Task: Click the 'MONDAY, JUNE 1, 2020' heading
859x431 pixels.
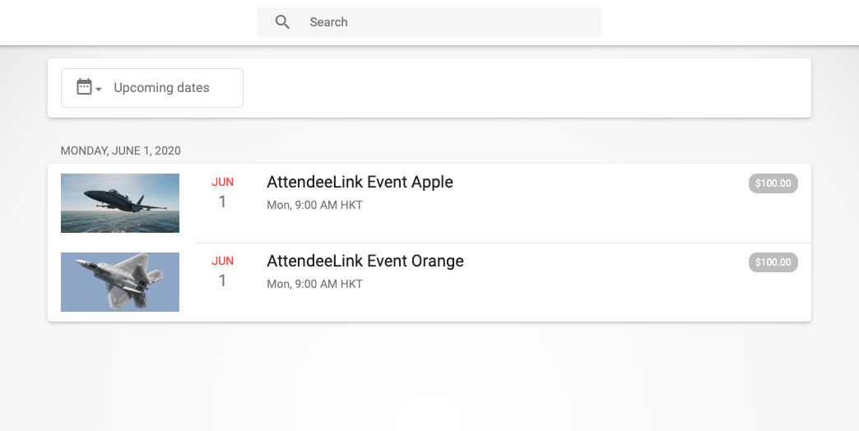Action: click(120, 151)
